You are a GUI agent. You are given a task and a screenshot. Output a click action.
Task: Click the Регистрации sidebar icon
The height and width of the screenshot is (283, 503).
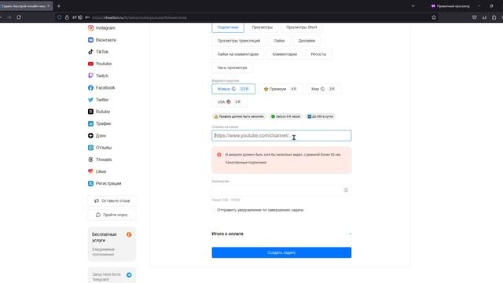click(x=91, y=183)
